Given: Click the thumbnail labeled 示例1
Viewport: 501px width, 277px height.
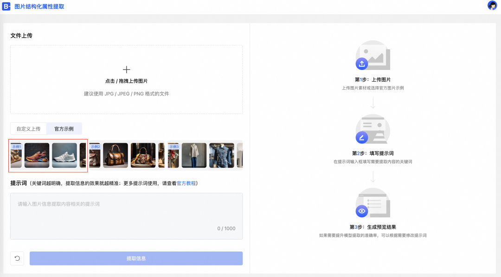Looking at the screenshot, I should pos(16,156).
